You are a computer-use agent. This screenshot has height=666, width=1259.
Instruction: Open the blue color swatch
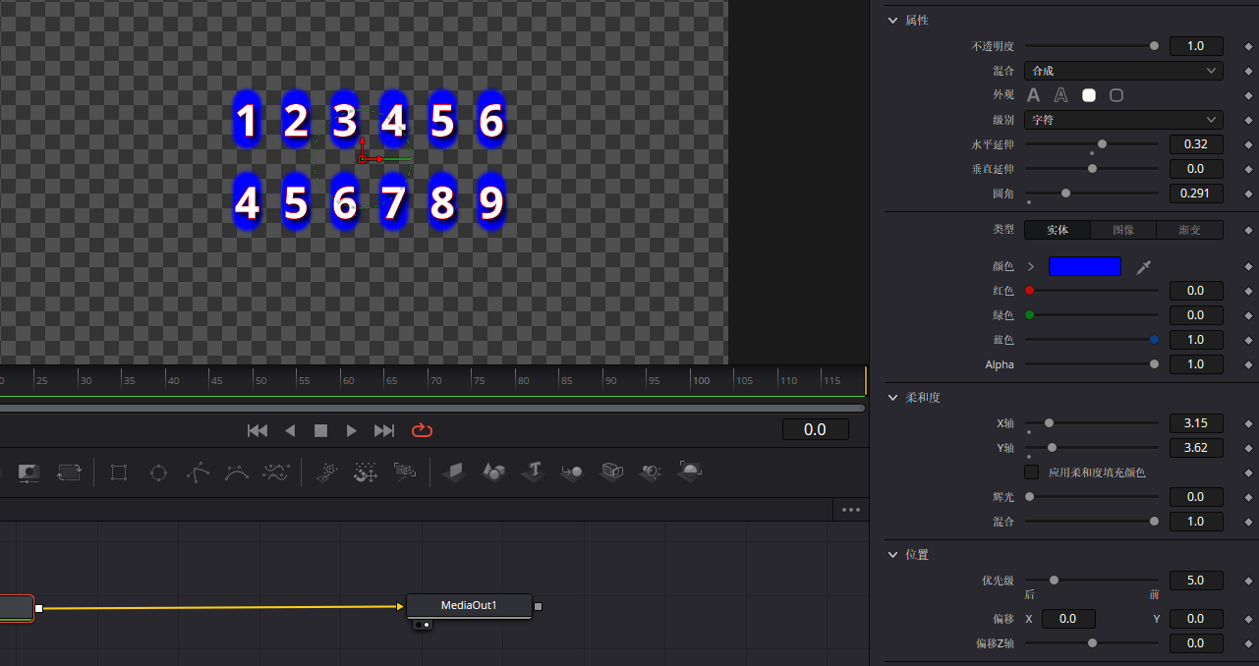point(1084,266)
